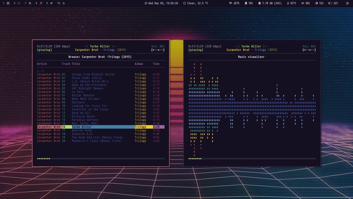The image size is (353, 199).
Task: Select track 18 Invasion A.D.
Action: [x=101, y=134]
